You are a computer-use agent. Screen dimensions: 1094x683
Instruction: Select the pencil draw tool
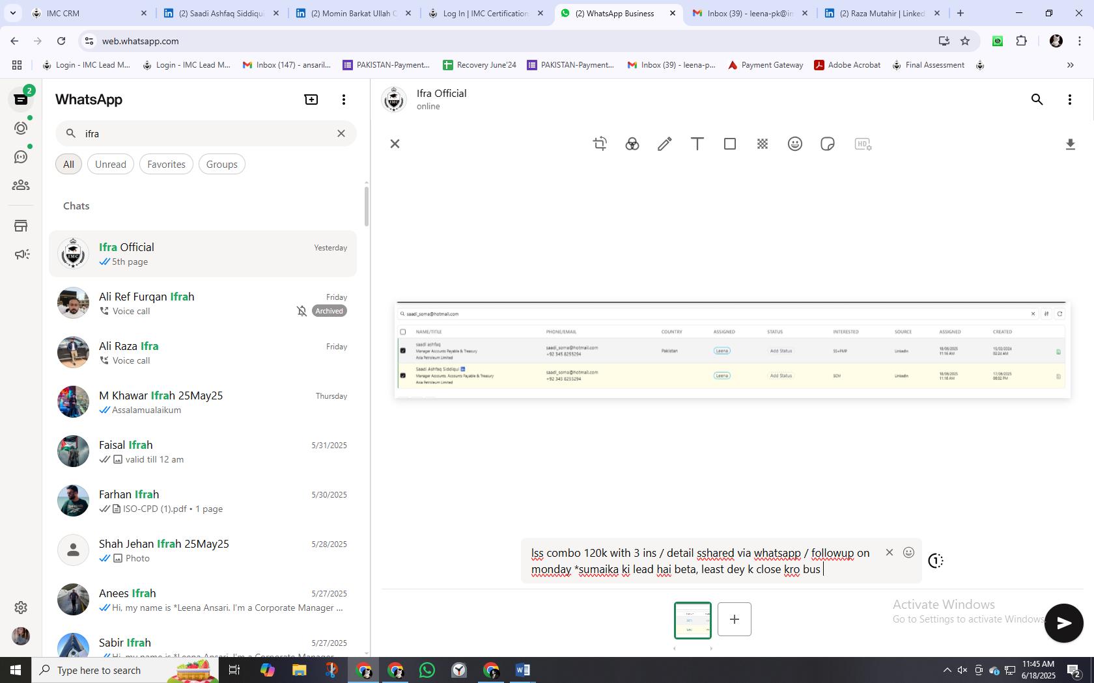coord(664,144)
